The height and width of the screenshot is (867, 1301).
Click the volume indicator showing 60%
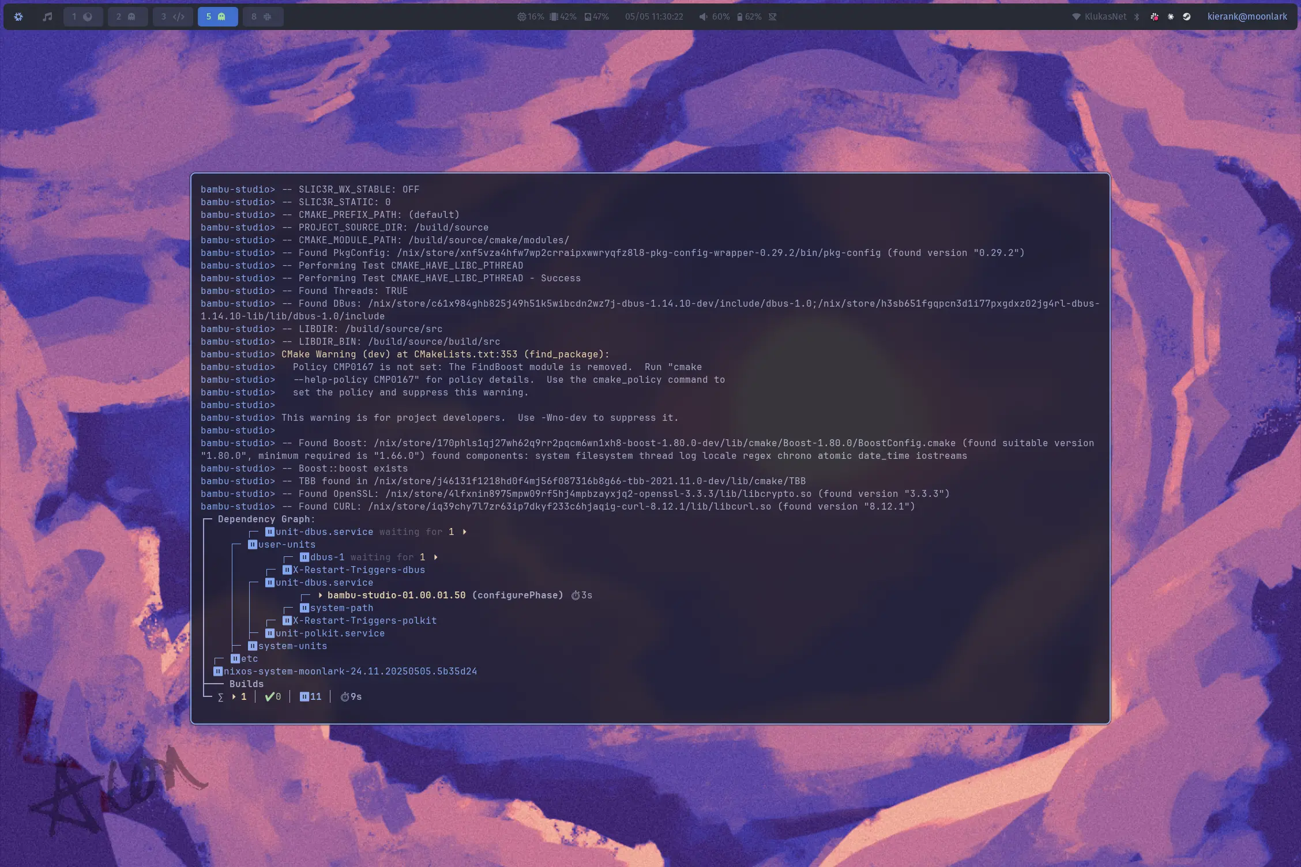tap(715, 17)
